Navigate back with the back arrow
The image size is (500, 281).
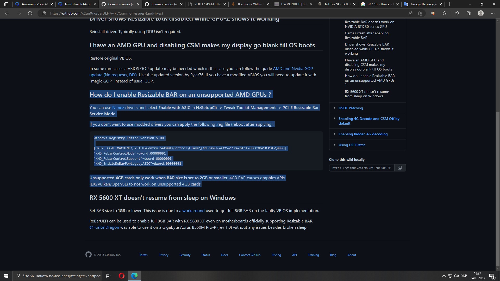pyautogui.click(x=7, y=13)
